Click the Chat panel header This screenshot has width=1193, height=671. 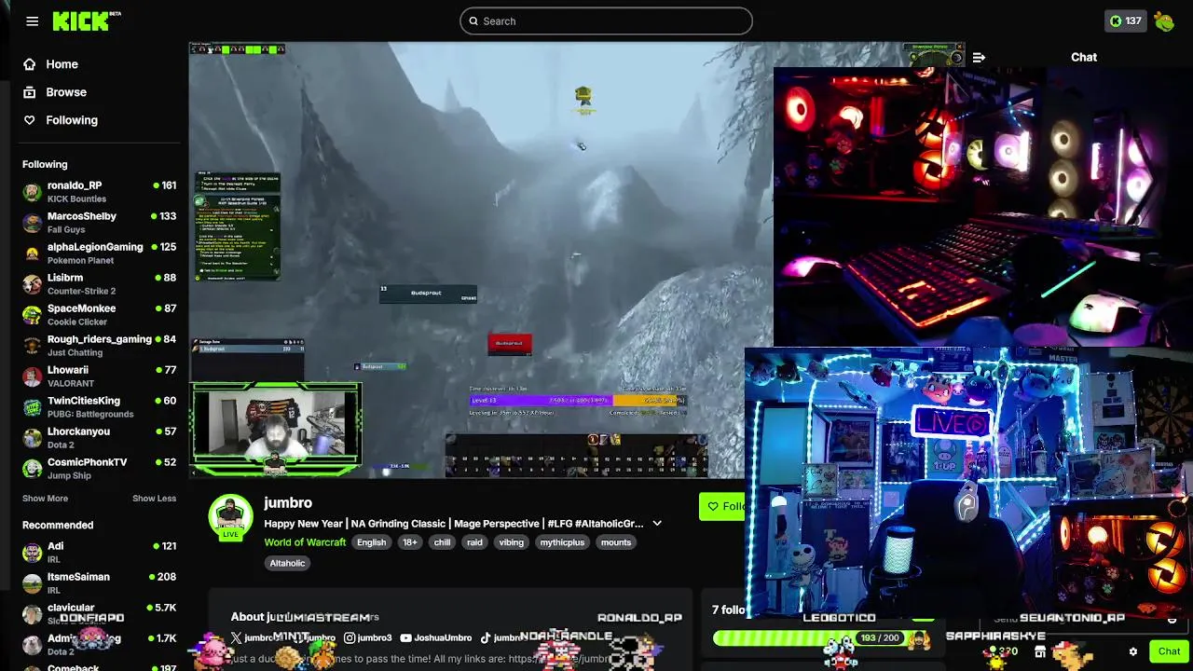coord(1083,57)
